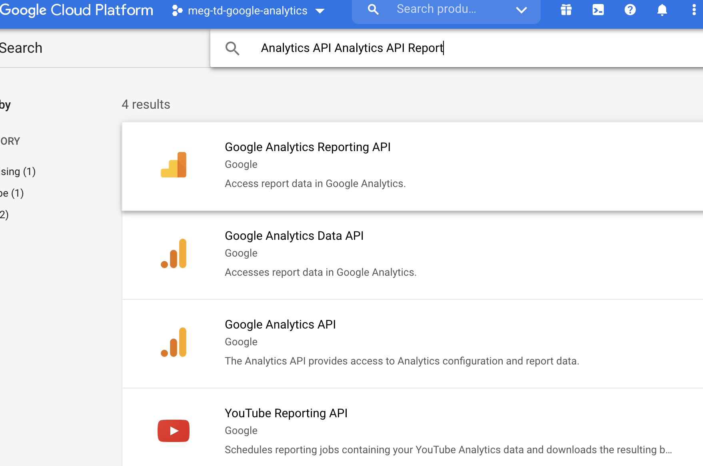Open Cloud Shell terminal icon
This screenshot has height=466, width=703.
(x=598, y=10)
